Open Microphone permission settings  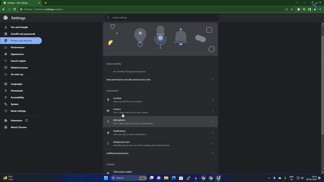coord(160,121)
